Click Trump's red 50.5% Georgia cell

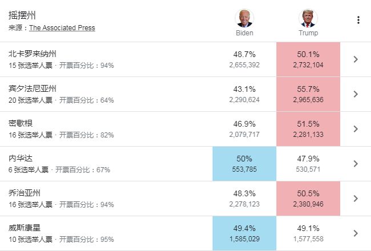coord(308,199)
